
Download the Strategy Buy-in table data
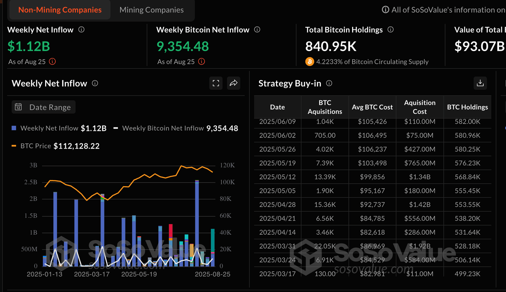click(x=480, y=83)
